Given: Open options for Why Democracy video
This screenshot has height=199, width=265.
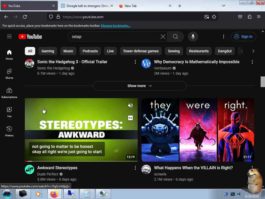Looking at the screenshot, I should point(252,62).
